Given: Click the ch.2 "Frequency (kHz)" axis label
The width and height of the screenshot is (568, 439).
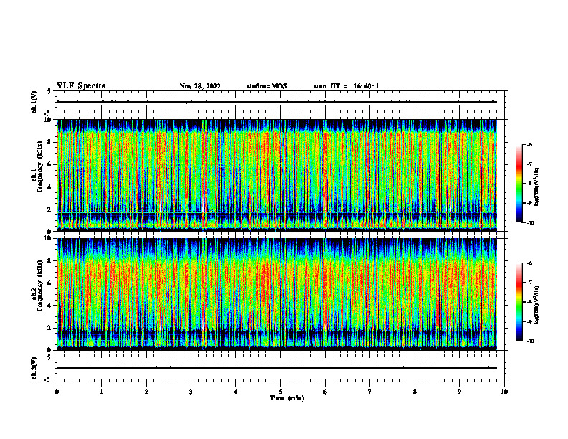Looking at the screenshot, I should click(x=39, y=285).
